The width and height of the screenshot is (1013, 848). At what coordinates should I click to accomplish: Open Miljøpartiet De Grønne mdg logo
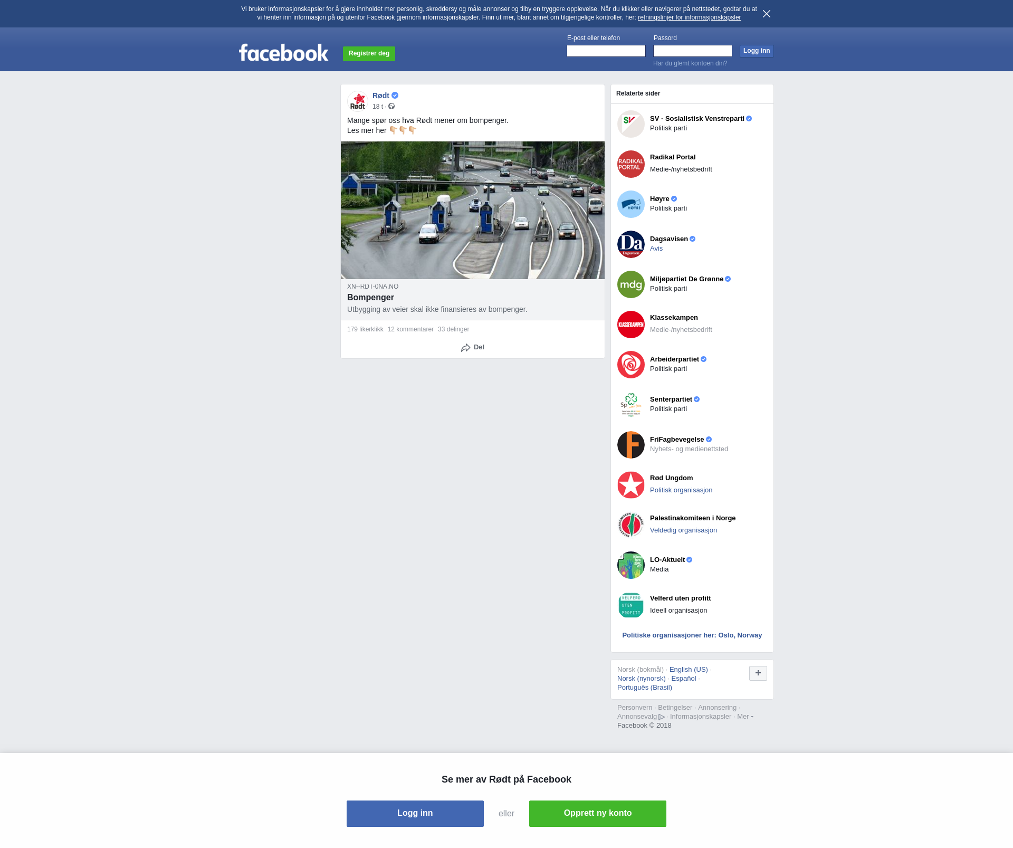click(631, 284)
